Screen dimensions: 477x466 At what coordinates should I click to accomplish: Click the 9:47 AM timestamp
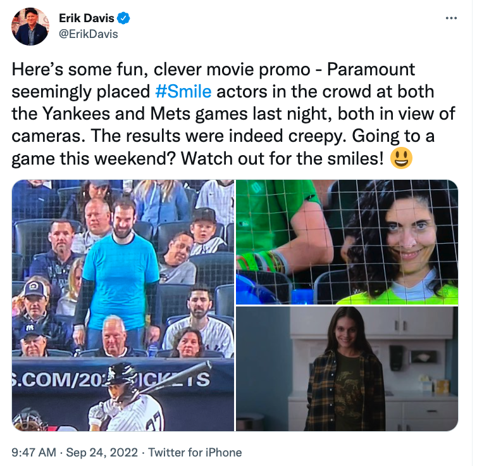(34, 452)
